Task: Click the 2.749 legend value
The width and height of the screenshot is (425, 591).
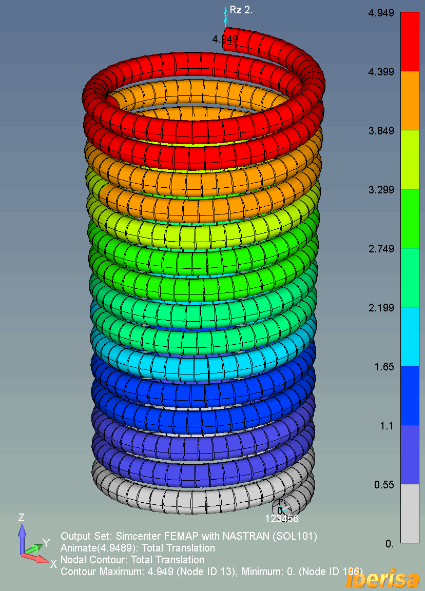Action: [x=381, y=249]
